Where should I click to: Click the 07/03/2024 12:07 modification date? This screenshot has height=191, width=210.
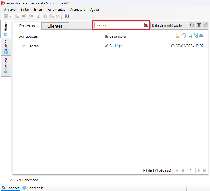coord(190,46)
